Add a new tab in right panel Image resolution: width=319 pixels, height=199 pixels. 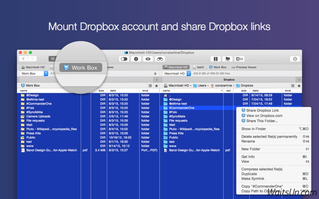click(x=299, y=80)
